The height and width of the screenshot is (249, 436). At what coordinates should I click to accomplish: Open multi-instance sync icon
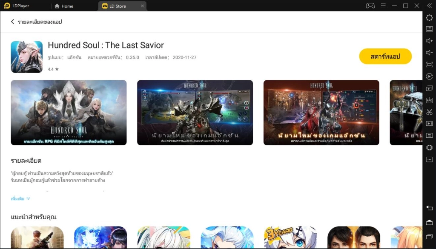click(x=429, y=88)
